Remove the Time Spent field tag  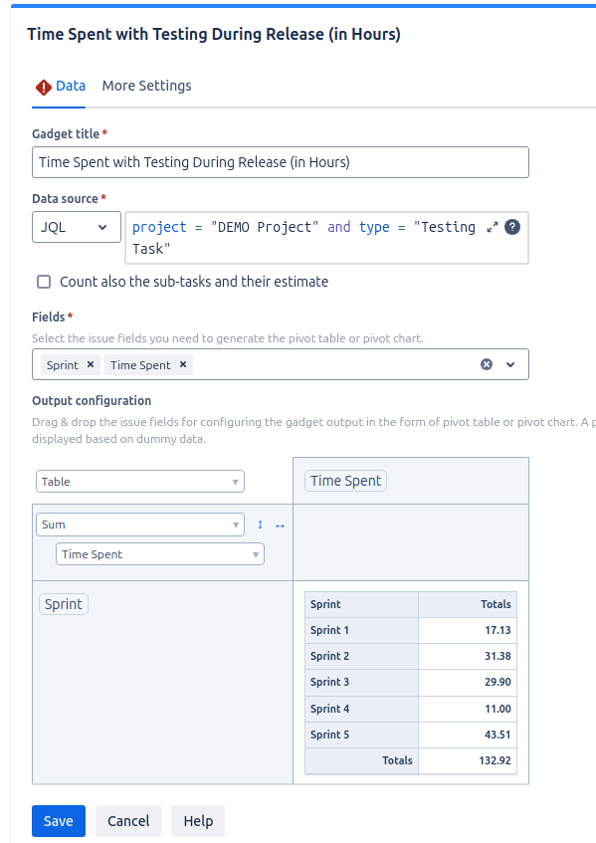(x=183, y=364)
